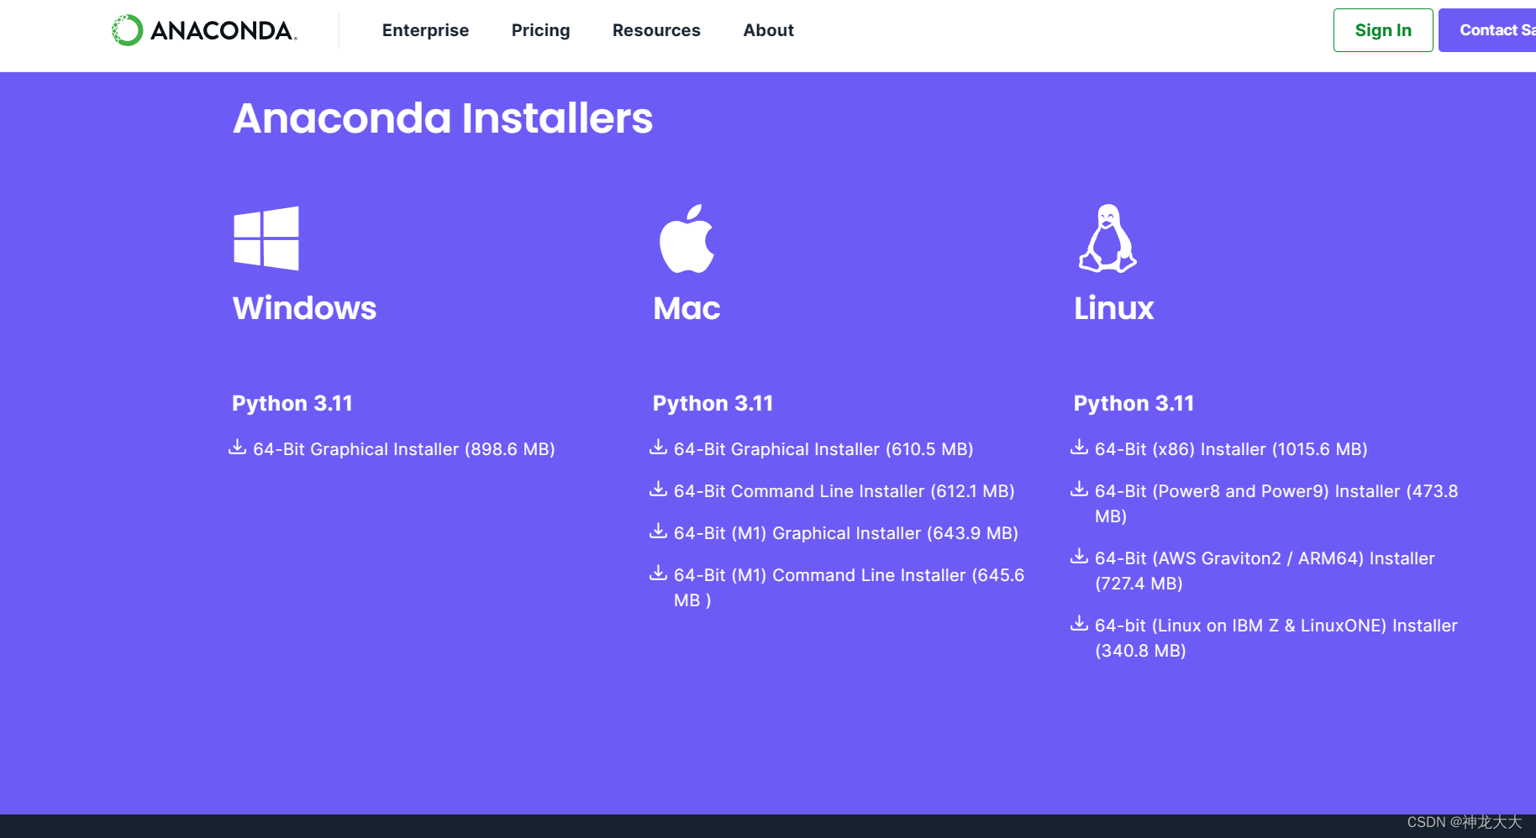Download 64-bit (Linux on IBM Z) Installer link
Viewport: 1536px width, 838px height.
coord(1276,638)
